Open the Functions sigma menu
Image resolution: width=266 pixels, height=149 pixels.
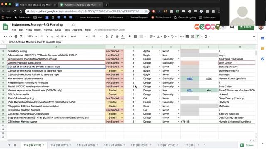tap(206, 36)
